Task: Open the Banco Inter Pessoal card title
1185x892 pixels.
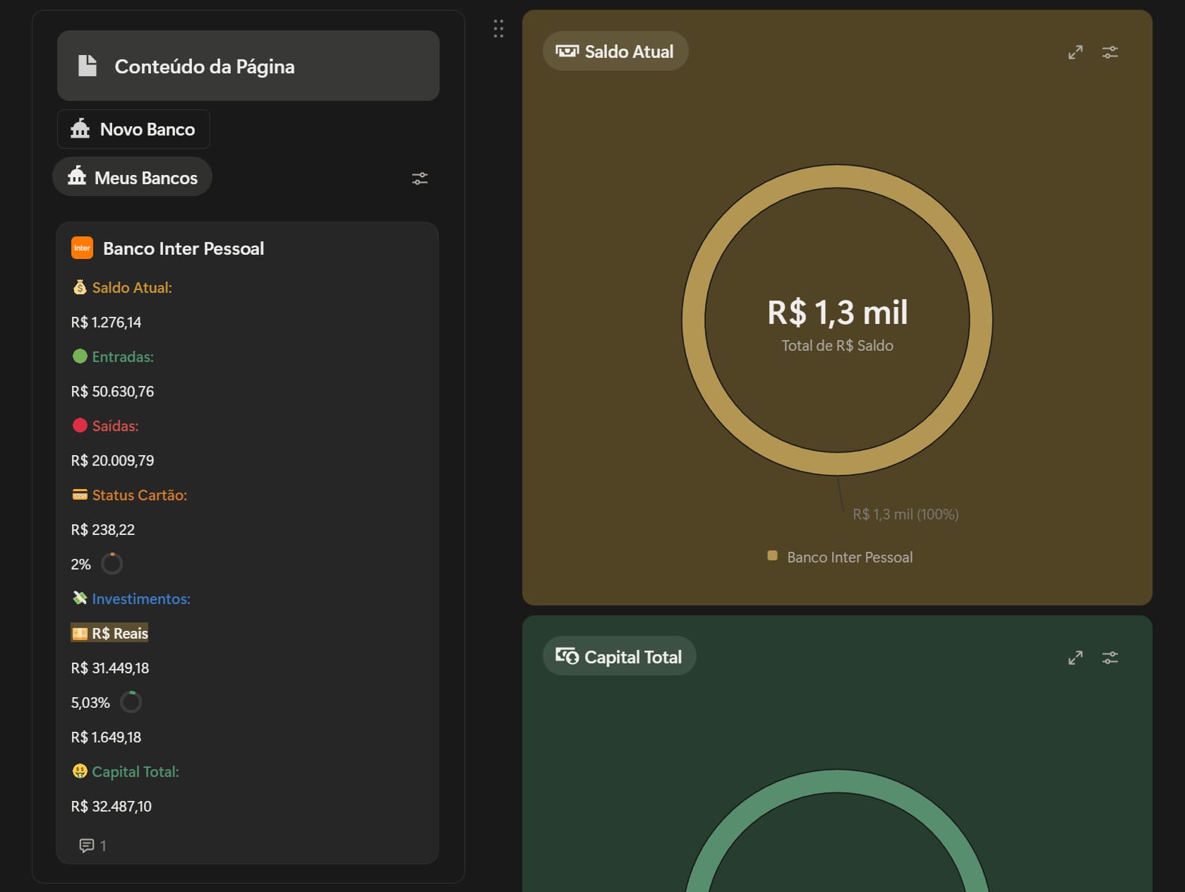Action: point(184,248)
